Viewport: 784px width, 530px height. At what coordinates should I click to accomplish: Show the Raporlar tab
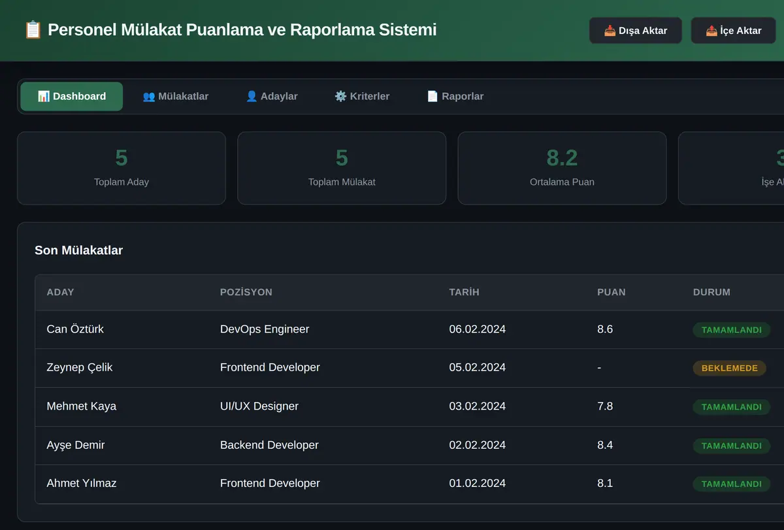click(455, 97)
